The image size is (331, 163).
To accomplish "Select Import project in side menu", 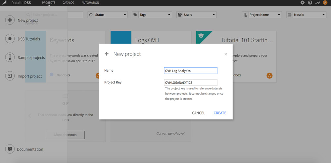I will click(30, 76).
